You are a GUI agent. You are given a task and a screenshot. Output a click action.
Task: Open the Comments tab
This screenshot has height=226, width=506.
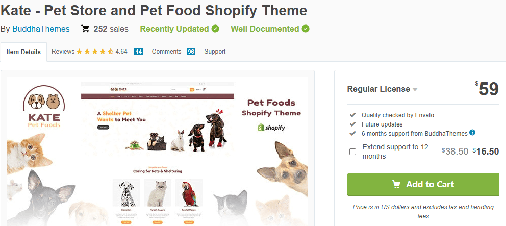pyautogui.click(x=166, y=52)
